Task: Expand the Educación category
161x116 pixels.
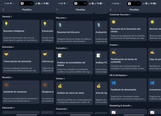Action: pyautogui.click(x=8, y=108)
